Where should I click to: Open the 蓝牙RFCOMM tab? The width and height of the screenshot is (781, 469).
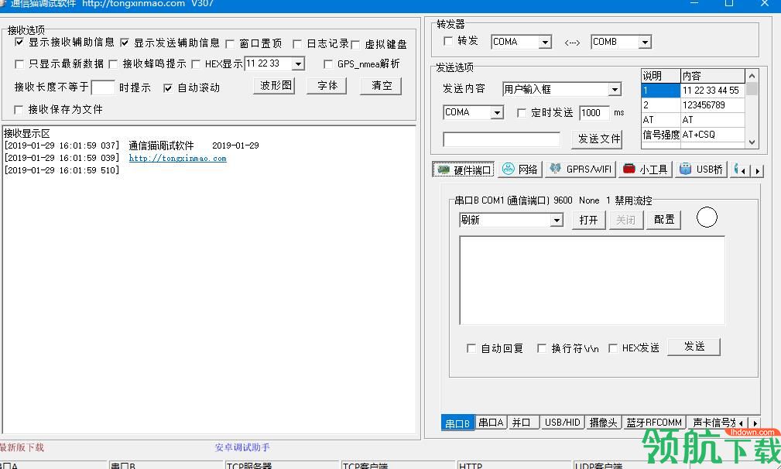click(x=653, y=423)
